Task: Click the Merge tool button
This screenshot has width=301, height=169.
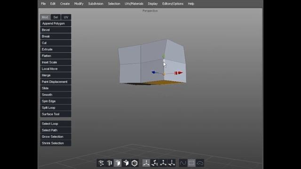Action: (x=55, y=75)
